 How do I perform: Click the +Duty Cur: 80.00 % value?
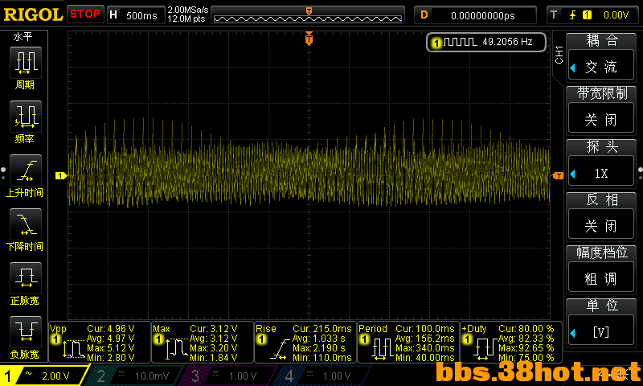[526, 329]
